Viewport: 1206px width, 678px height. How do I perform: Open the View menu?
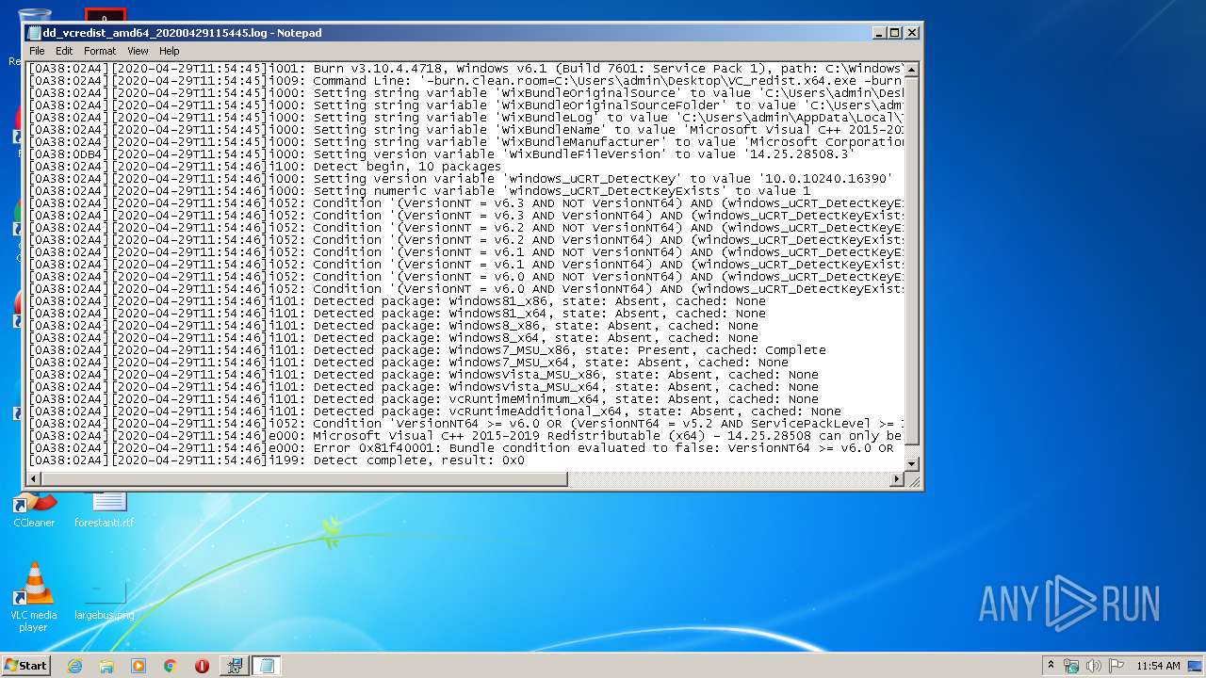[x=138, y=51]
